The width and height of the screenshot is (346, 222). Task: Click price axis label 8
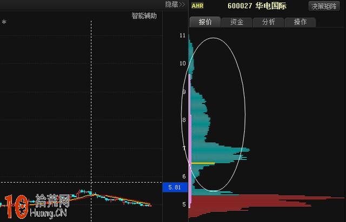[x=184, y=120]
